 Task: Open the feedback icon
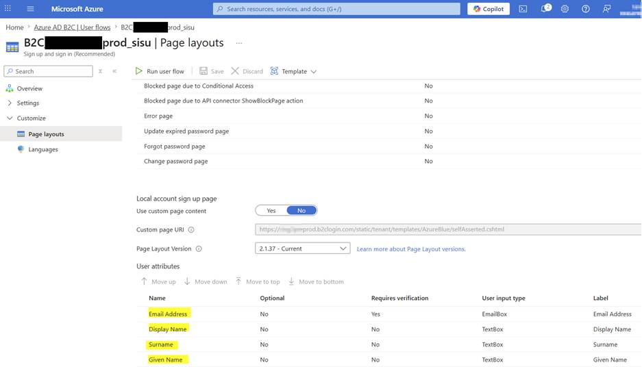[607, 9]
